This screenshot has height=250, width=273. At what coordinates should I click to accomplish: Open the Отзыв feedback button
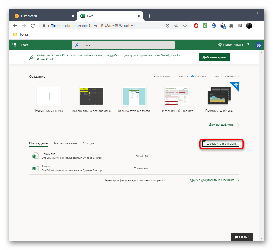pos(242,237)
